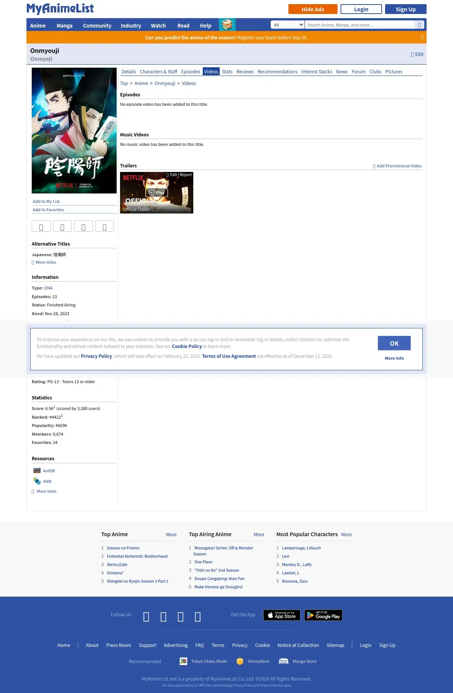Open the manga store box icon in navbar

coord(227,25)
